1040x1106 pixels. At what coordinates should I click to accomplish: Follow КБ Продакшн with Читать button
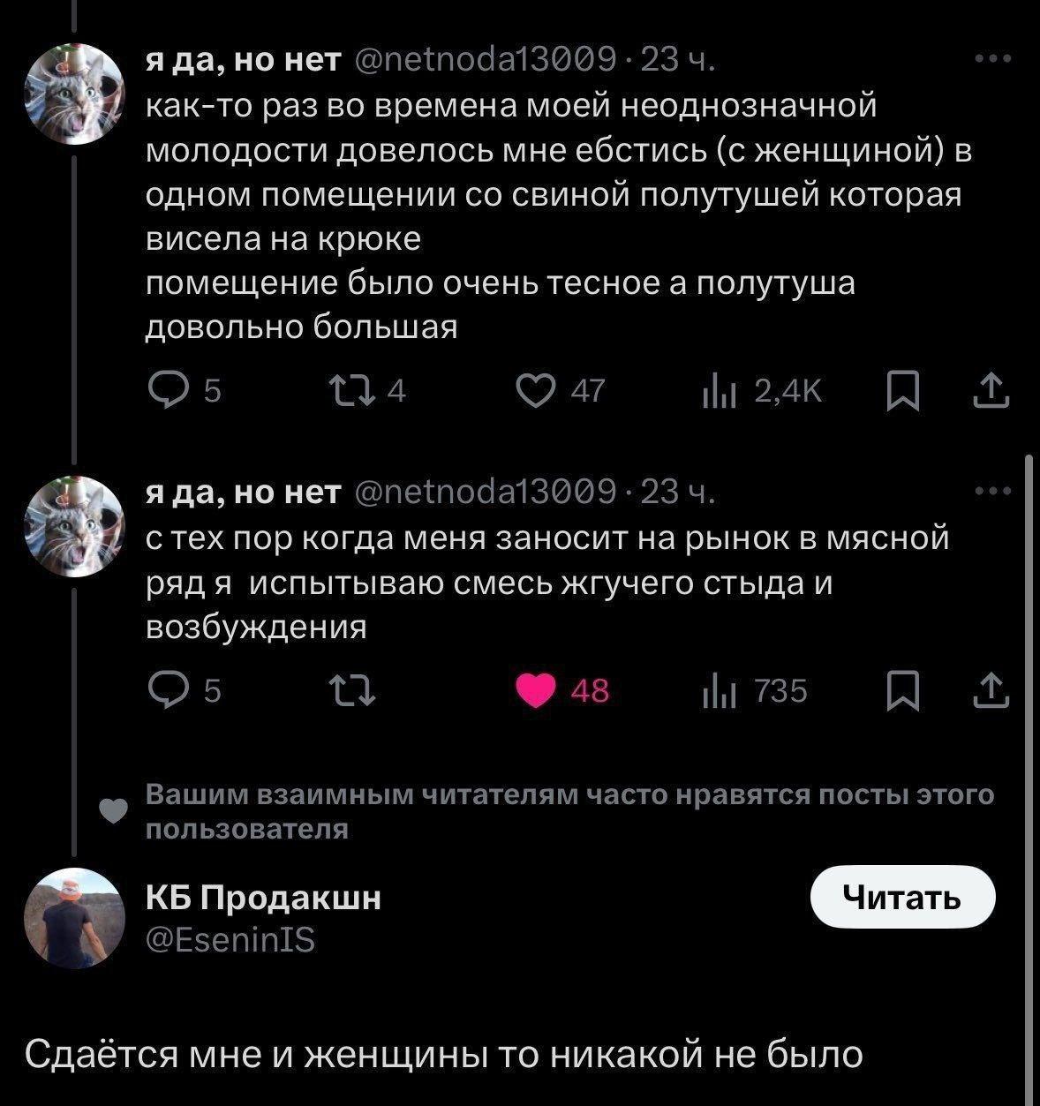pyautogui.click(x=901, y=897)
